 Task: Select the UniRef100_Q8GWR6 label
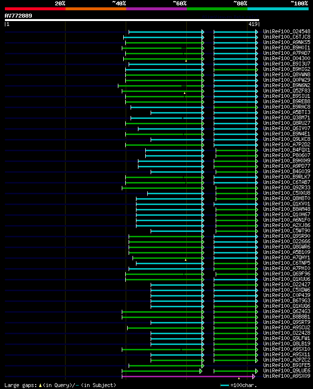coord(287,247)
